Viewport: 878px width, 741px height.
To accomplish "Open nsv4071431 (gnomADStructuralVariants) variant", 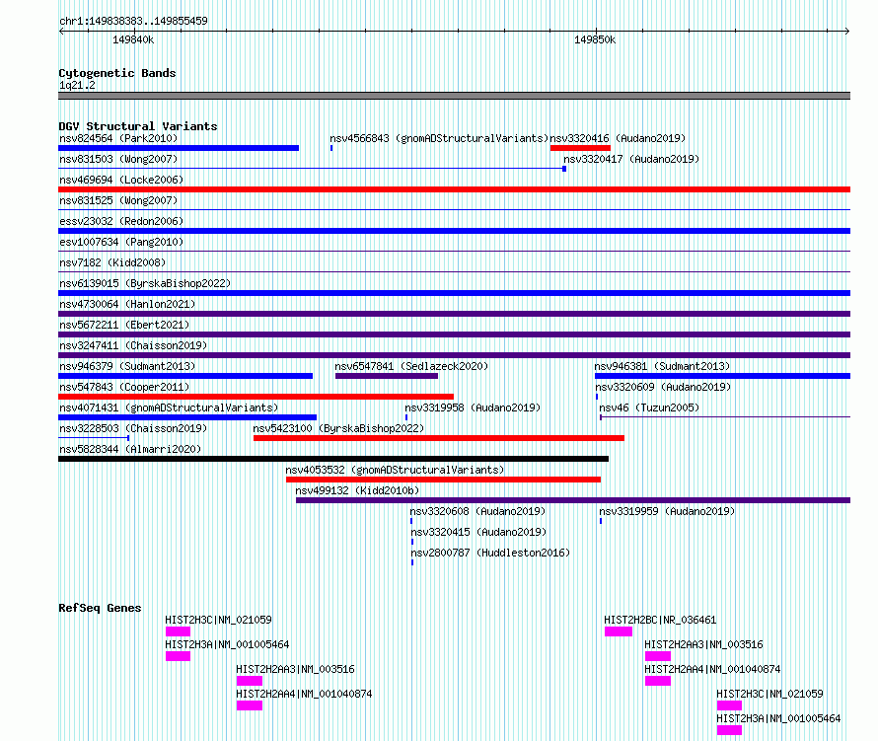I will point(169,408).
